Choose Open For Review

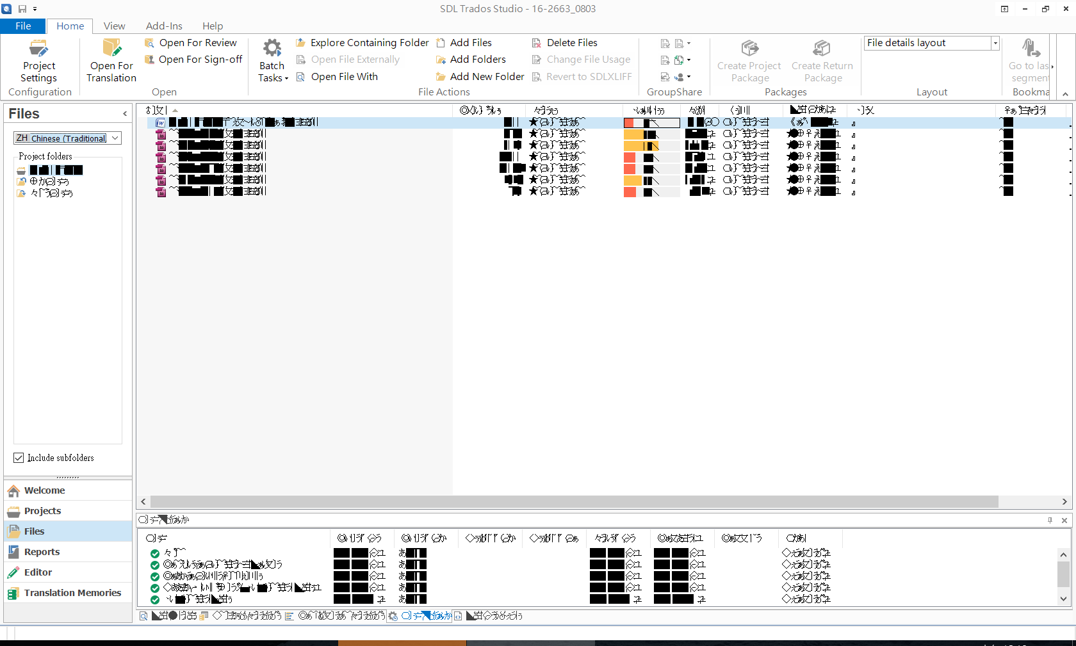point(191,43)
